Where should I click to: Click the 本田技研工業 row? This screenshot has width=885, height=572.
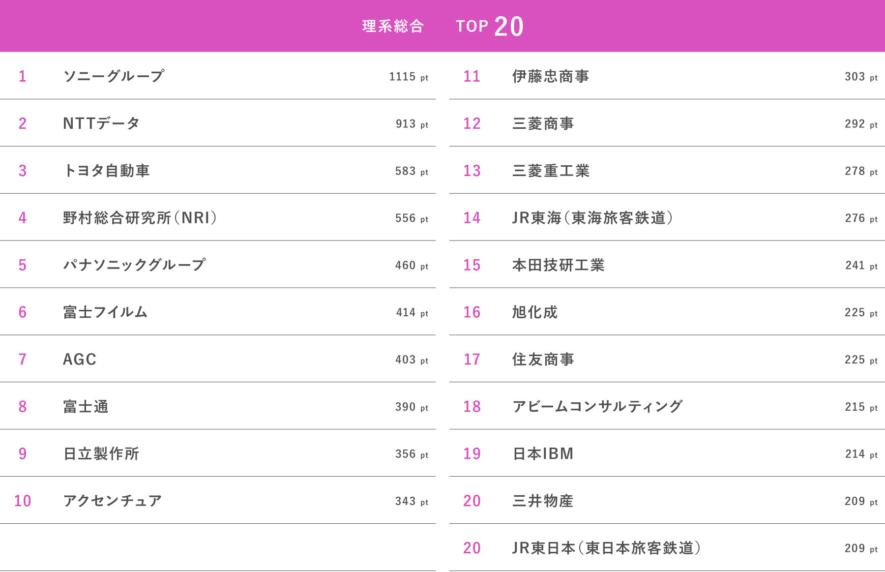point(558,265)
